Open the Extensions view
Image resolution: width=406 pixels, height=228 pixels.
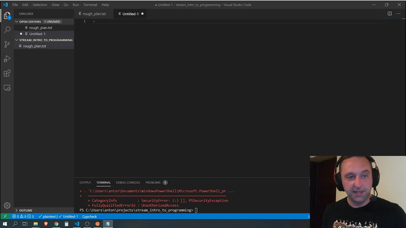tap(7, 73)
